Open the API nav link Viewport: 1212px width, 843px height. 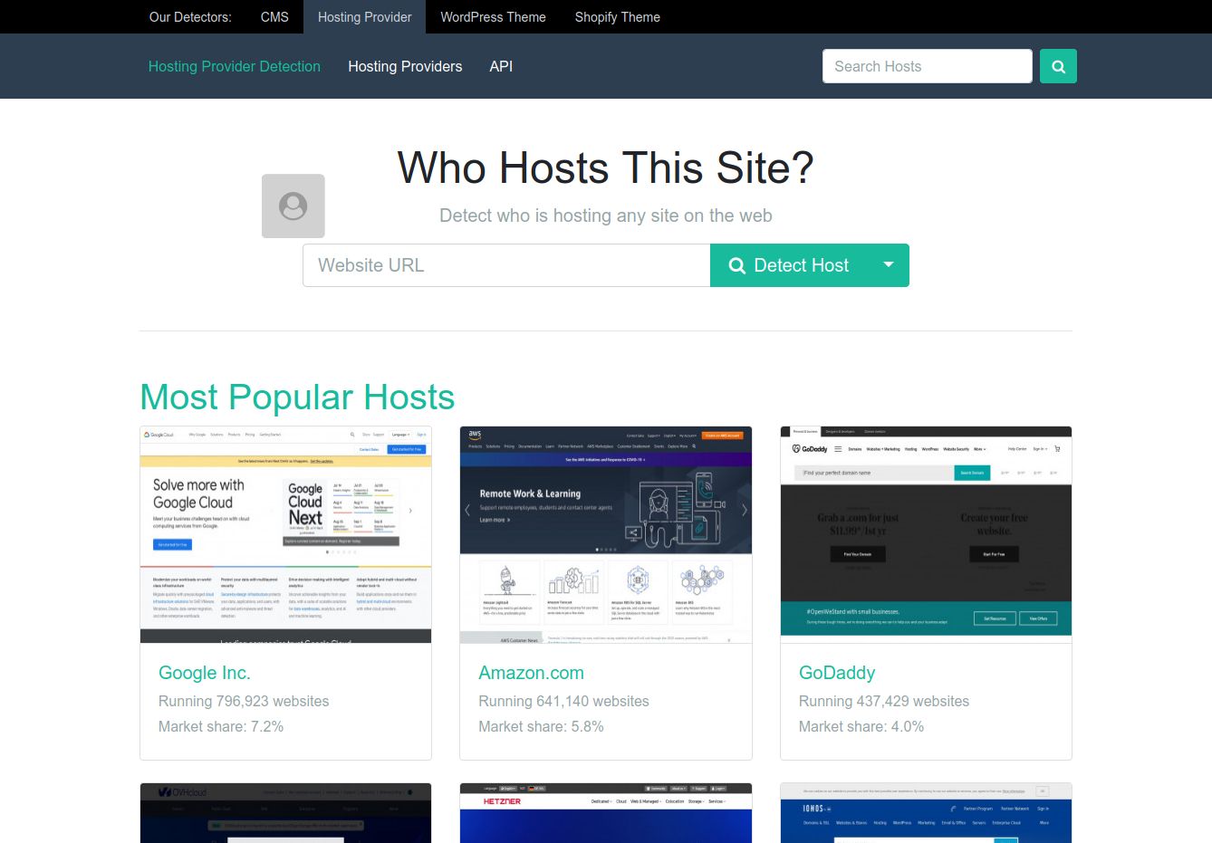[501, 66]
